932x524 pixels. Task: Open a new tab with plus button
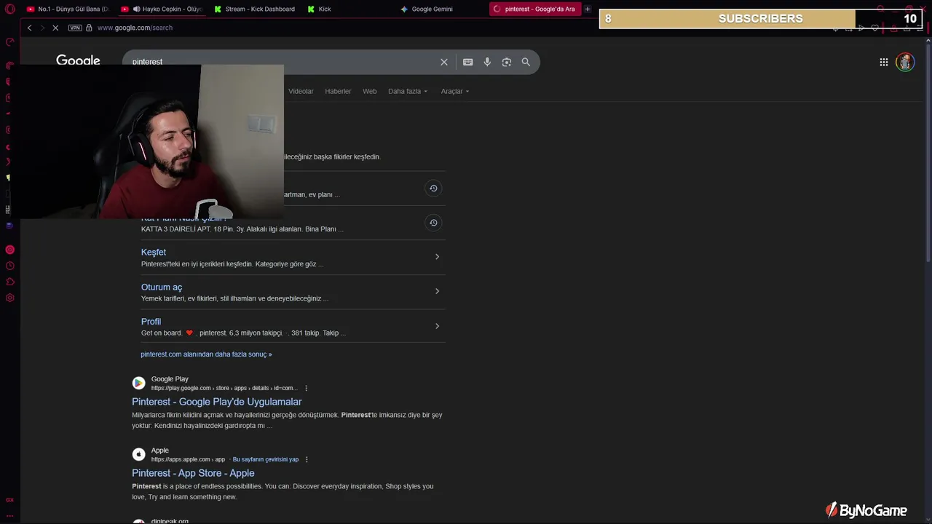pyautogui.click(x=588, y=9)
